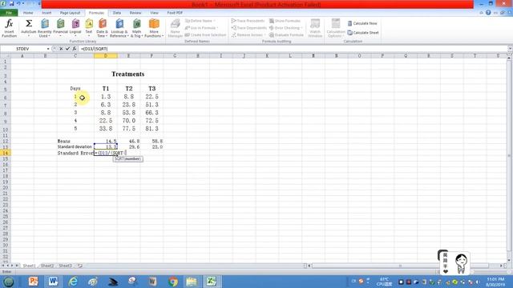Switch to Foxit PDF tab
The width and height of the screenshot is (513, 288).
tap(175, 13)
